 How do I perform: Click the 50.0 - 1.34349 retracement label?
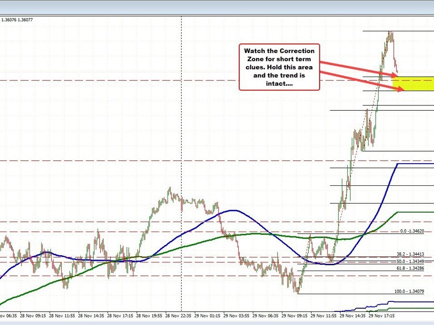point(412,261)
